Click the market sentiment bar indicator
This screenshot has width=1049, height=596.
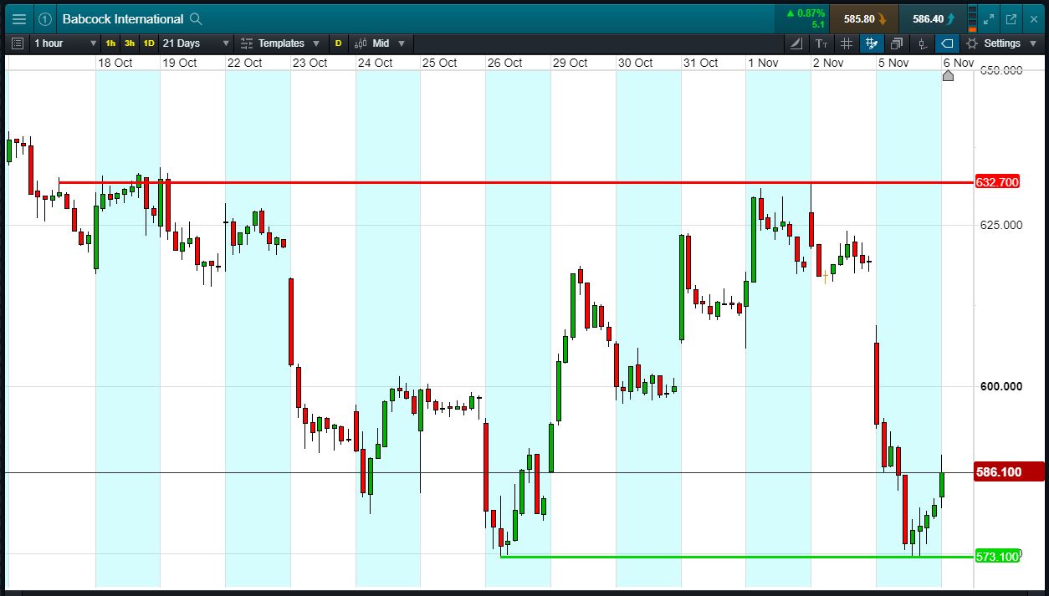click(x=972, y=18)
